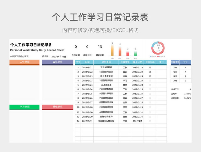Select the R项目入职培训 plan cell
Image resolution: width=201 pixels, height=152 pixels.
[106, 93]
